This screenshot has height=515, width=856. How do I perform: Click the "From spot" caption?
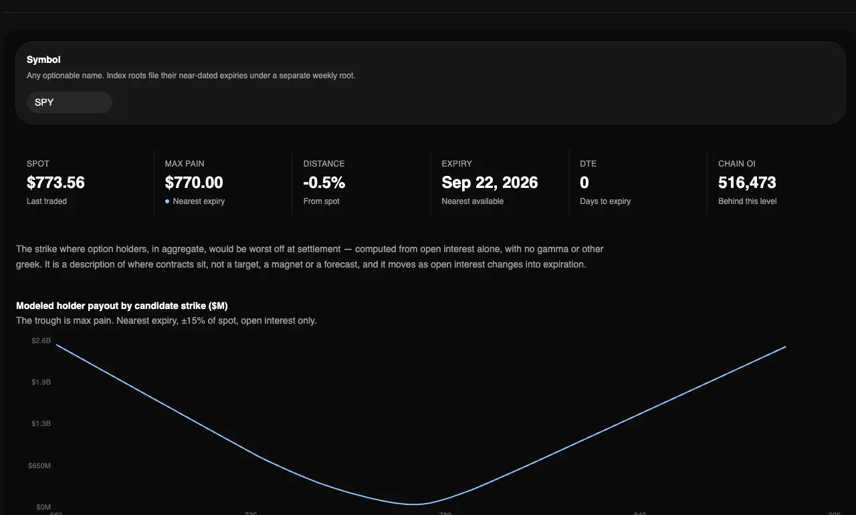click(322, 201)
